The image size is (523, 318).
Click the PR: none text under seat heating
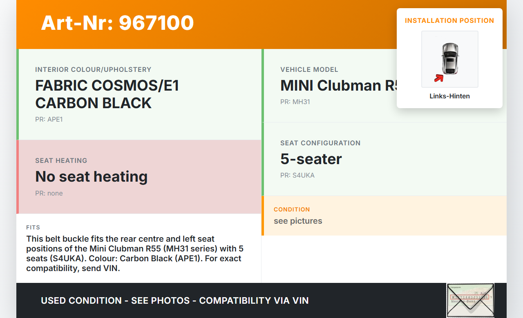coord(49,193)
